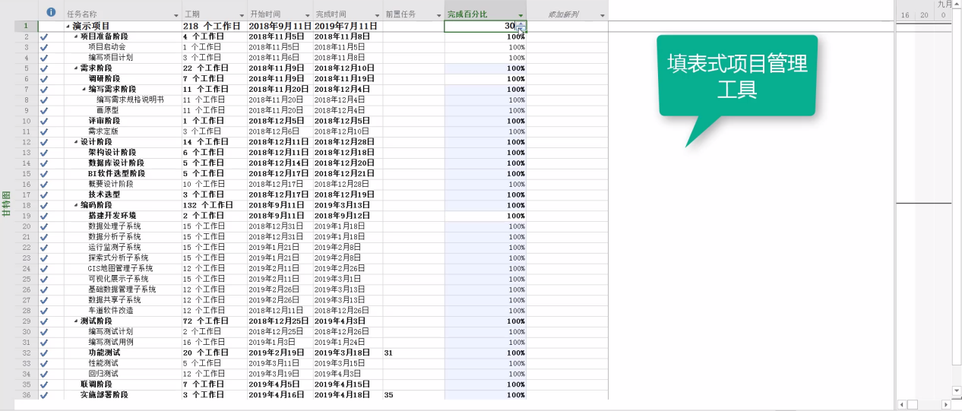Click the info indicator column header icon
962x411 pixels.
(x=51, y=13)
